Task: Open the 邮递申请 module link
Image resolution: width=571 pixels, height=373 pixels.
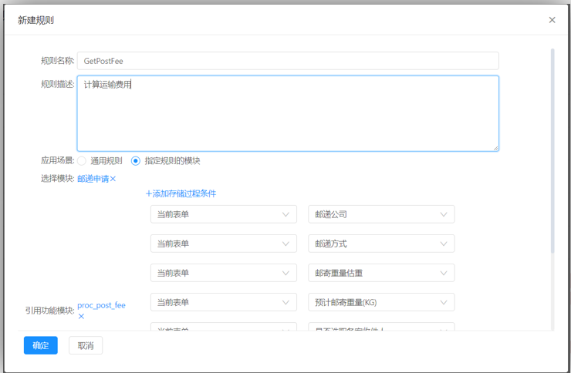Action: tap(93, 179)
